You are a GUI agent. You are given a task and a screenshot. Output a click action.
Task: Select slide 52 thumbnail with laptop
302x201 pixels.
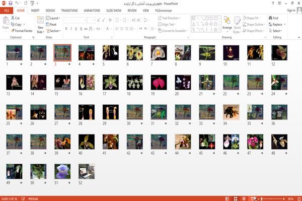click(87, 171)
